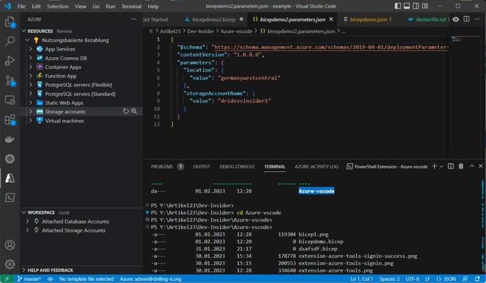Show the OUTPUT panel tab
Screen dimensions: 486x283
[202, 166]
